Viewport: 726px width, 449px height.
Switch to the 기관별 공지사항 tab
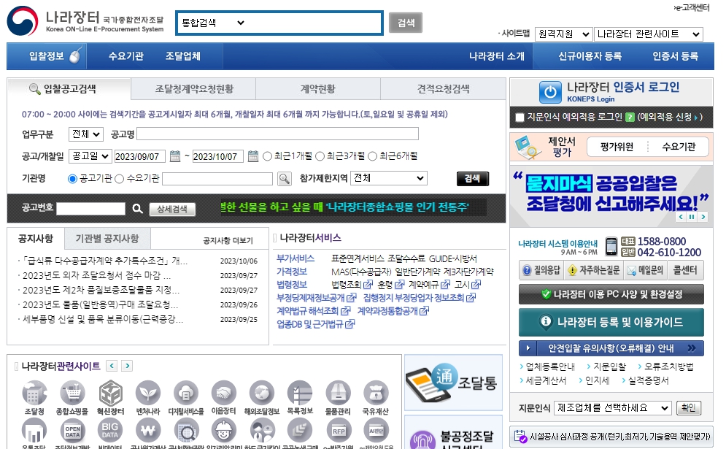(107, 239)
